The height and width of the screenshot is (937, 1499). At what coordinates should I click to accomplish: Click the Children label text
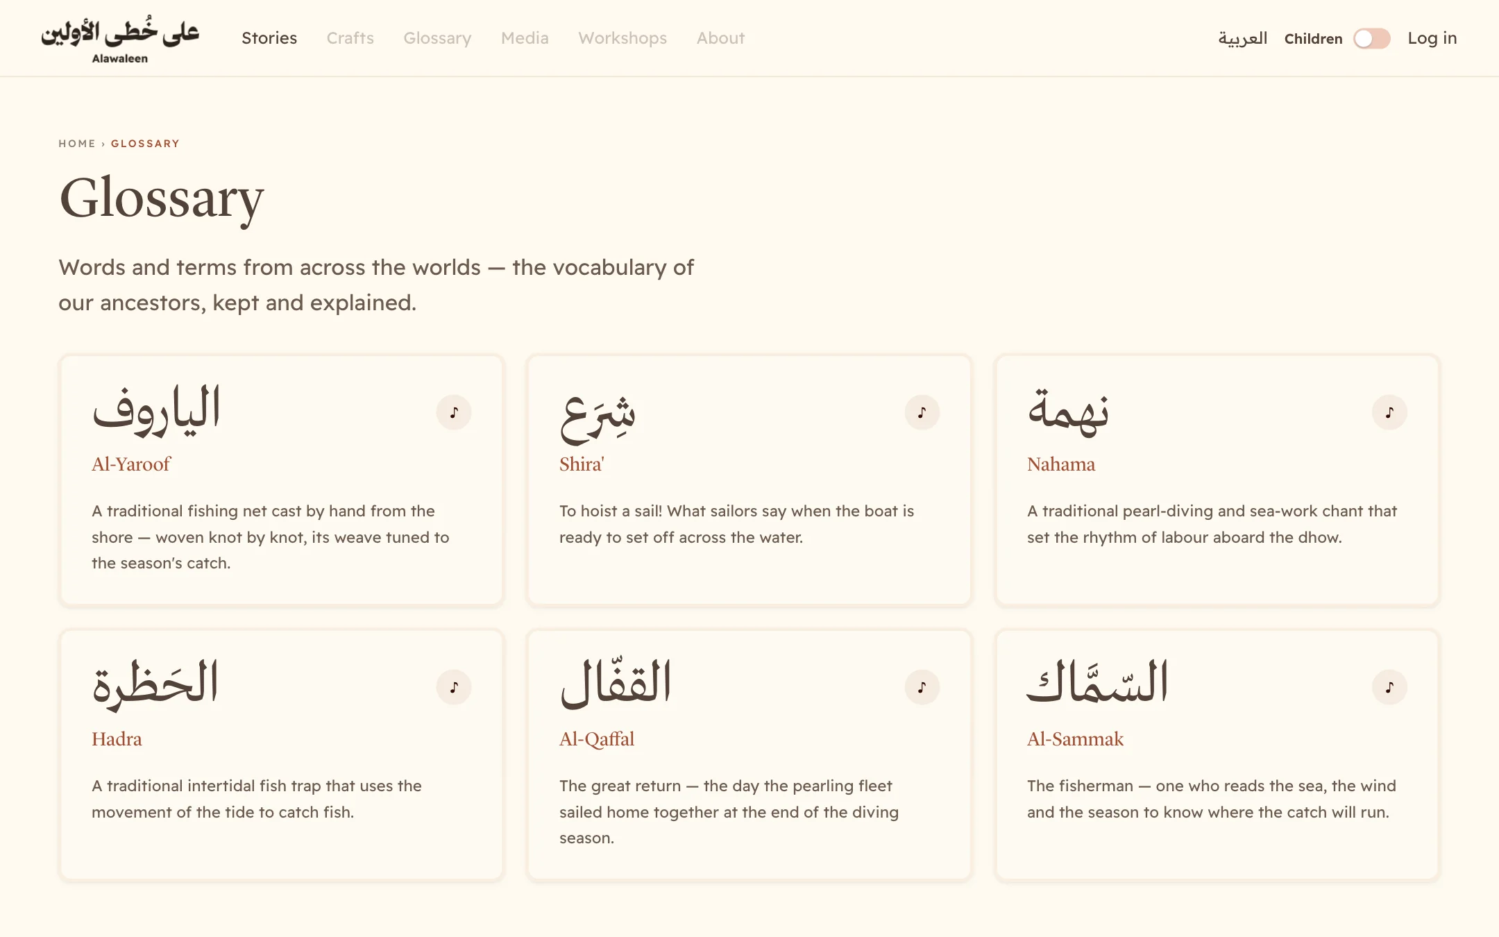pyautogui.click(x=1313, y=39)
